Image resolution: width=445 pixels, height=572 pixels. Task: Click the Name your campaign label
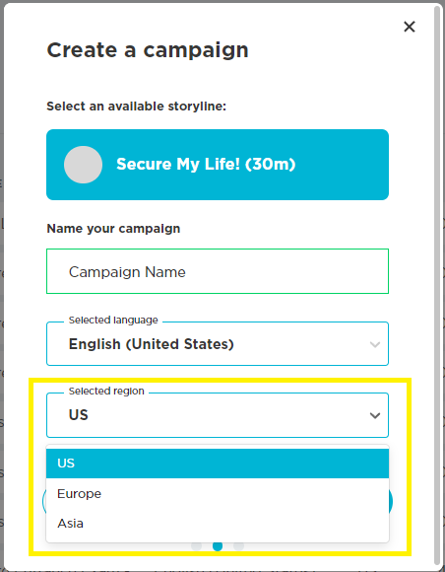(x=113, y=229)
